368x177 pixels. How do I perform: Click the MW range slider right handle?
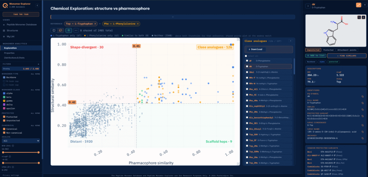tap(39, 152)
